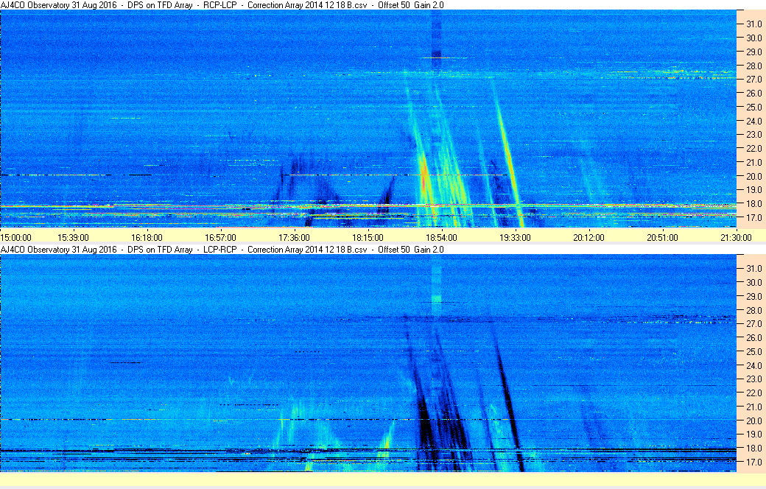Click the 15:00:00 time axis label

point(16,238)
